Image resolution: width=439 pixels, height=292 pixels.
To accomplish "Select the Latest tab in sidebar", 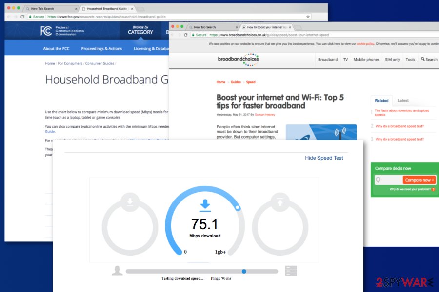I will pos(403,100).
